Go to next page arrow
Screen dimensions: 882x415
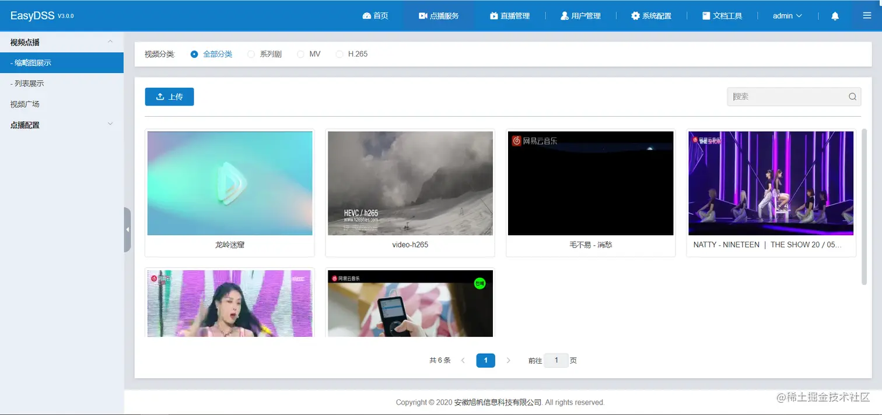pyautogui.click(x=508, y=360)
